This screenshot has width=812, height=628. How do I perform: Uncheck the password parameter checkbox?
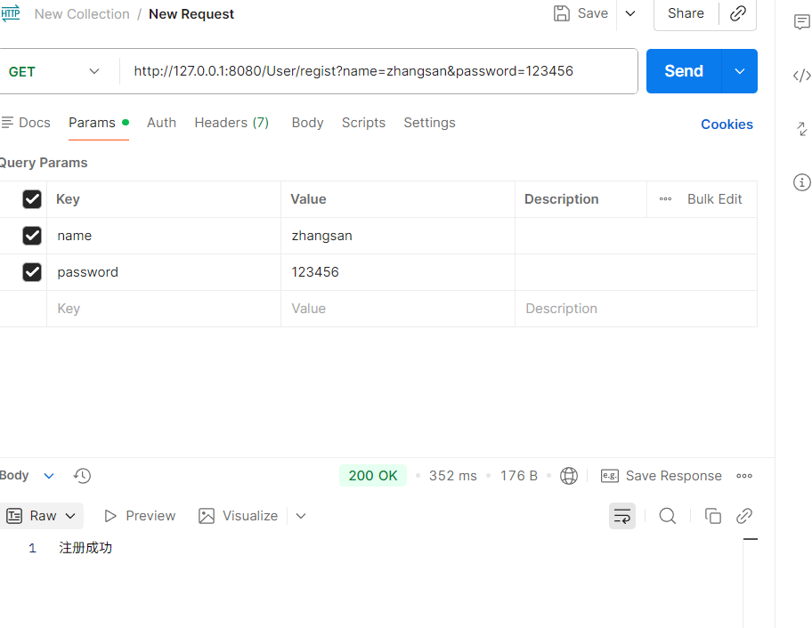pyautogui.click(x=32, y=272)
